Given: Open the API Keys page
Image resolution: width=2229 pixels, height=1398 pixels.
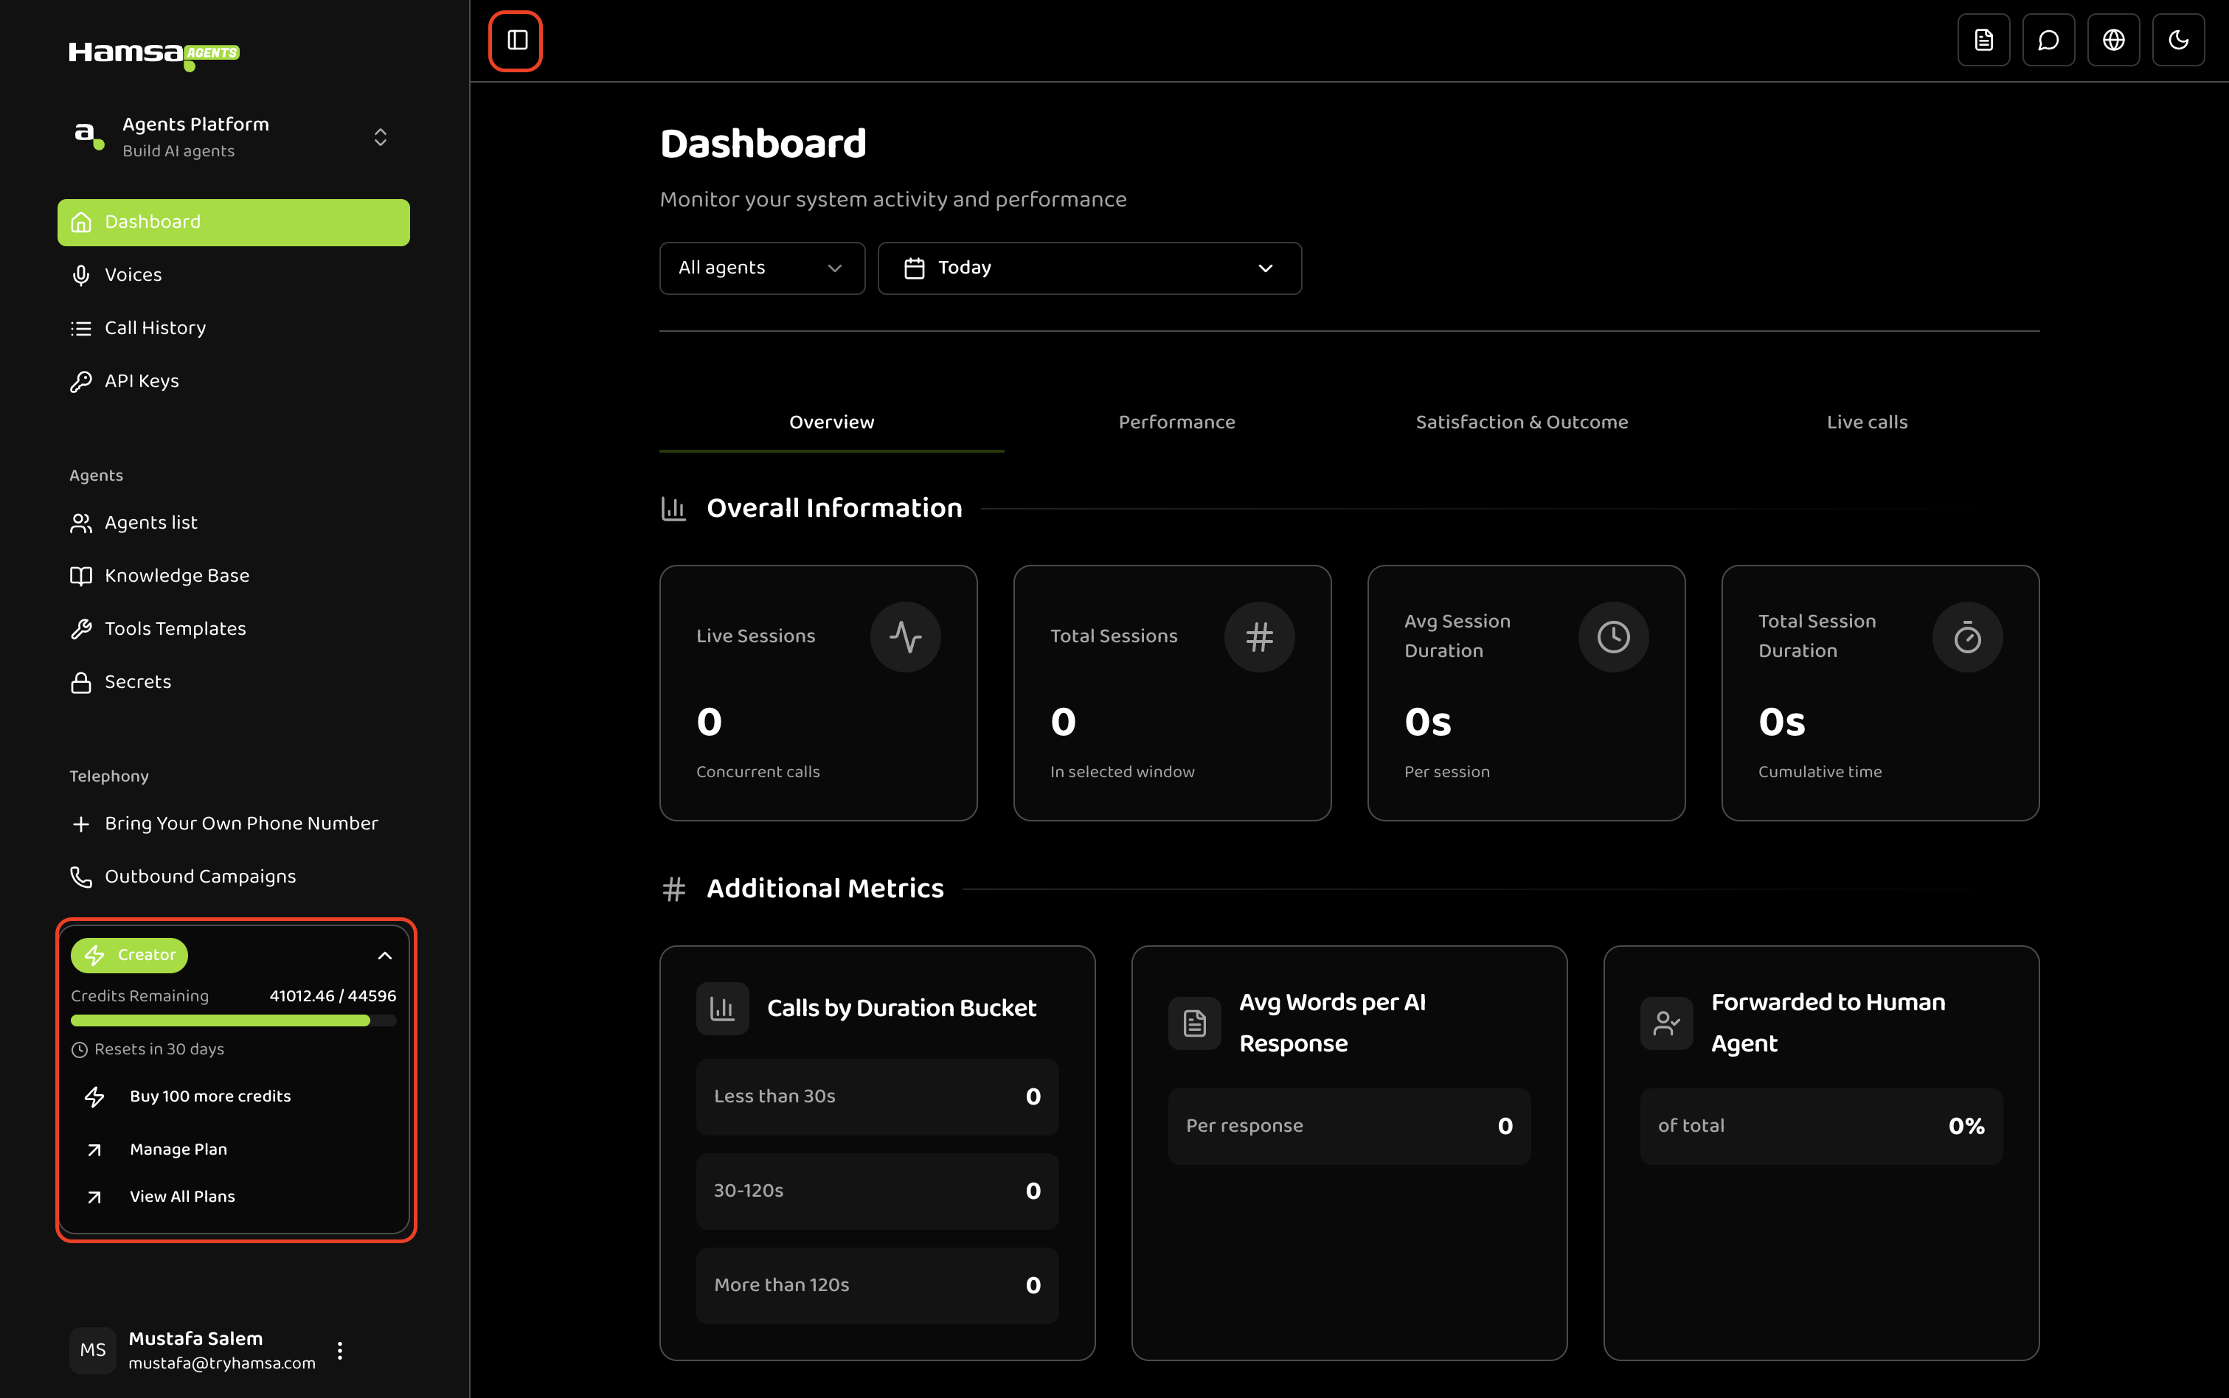Looking at the screenshot, I should pyautogui.click(x=141, y=380).
